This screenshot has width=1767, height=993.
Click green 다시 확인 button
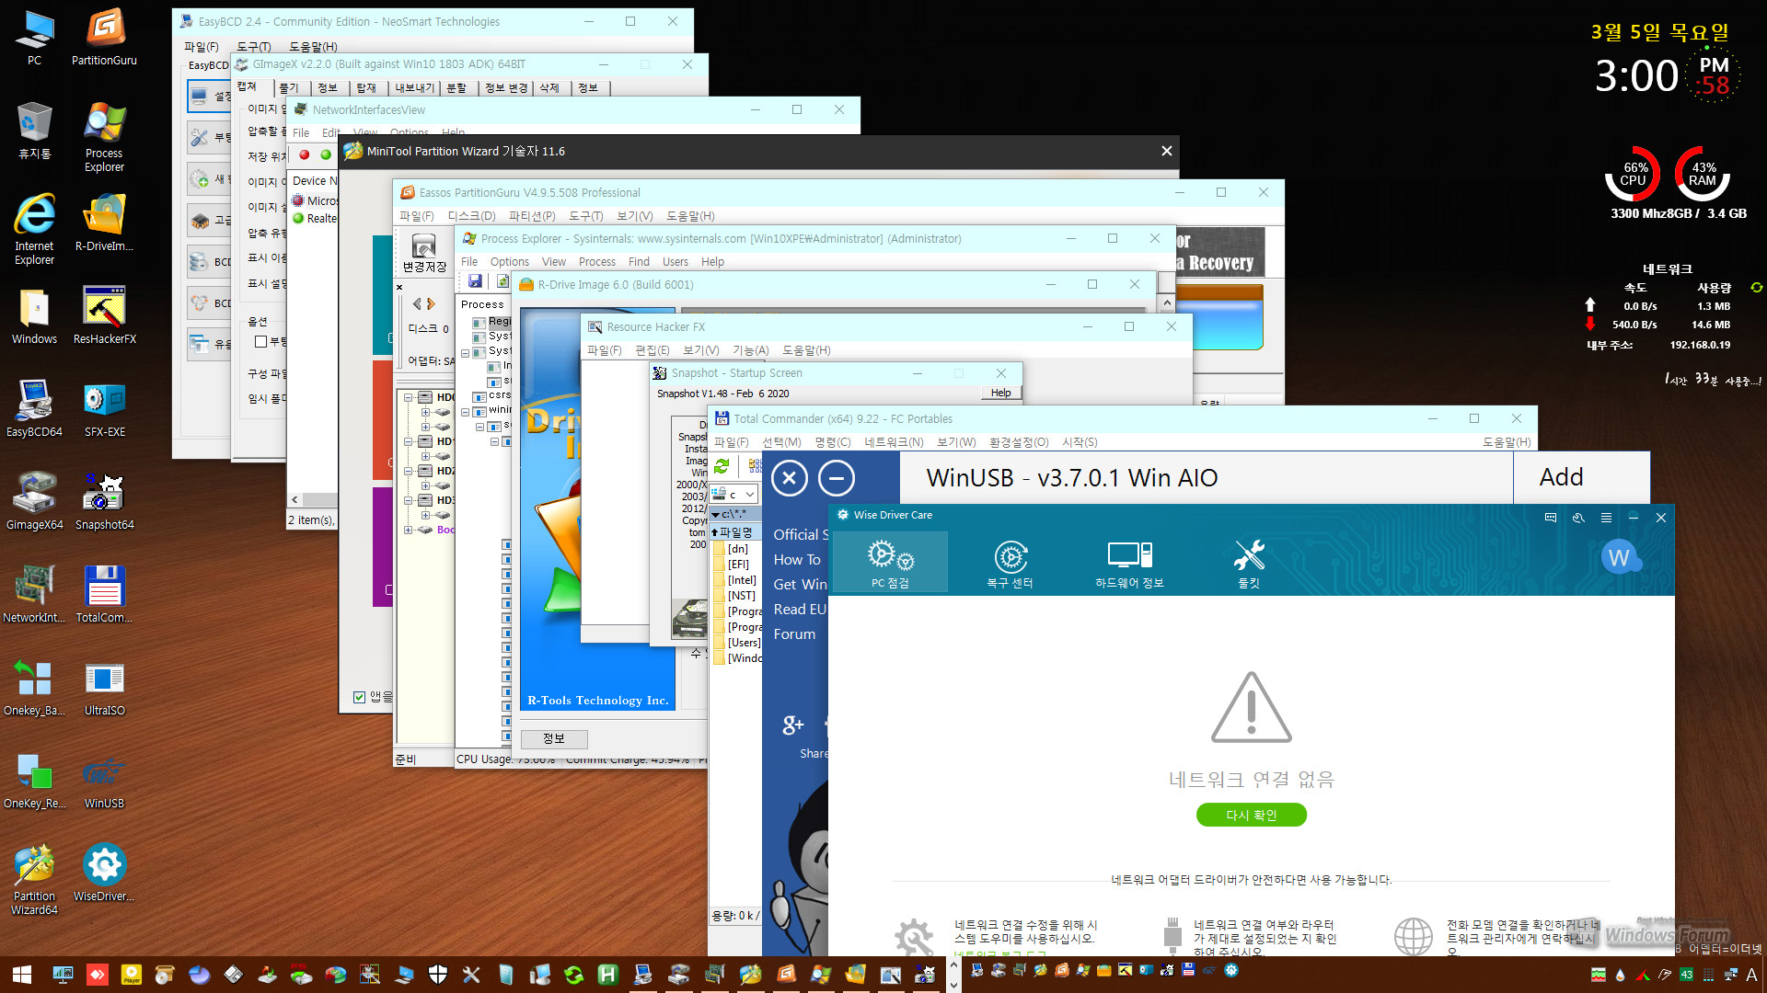[1251, 815]
